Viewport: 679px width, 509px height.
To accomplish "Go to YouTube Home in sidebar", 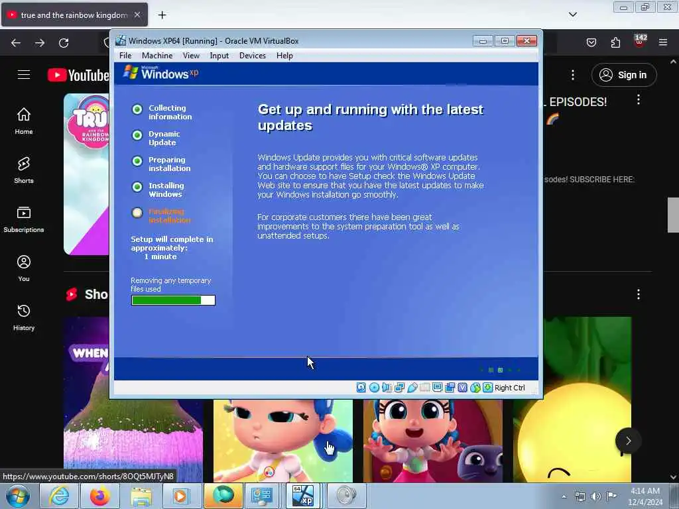I will coord(24,121).
